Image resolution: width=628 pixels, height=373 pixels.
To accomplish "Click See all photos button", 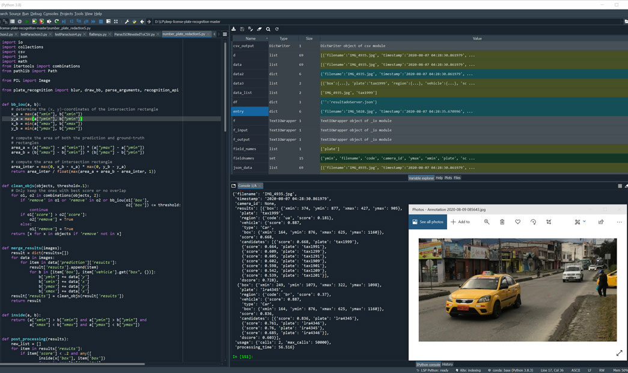I will coord(428,222).
